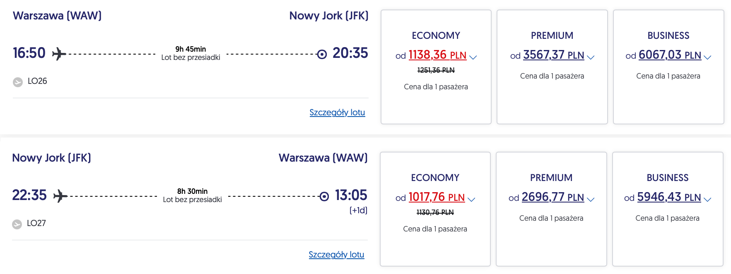731x274 pixels.
Task: Click the airplane departure icon for flight LO27
Action: tap(60, 196)
